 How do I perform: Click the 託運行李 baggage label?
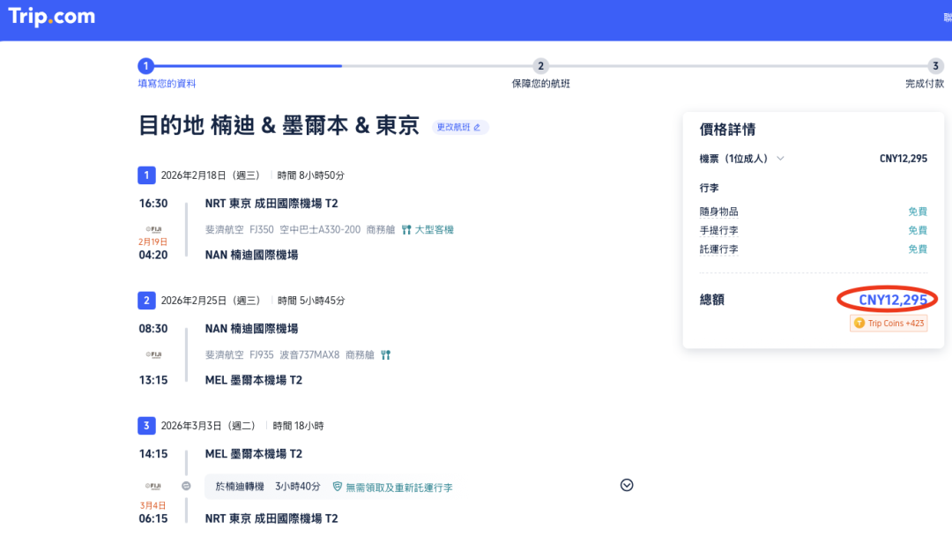pos(719,249)
